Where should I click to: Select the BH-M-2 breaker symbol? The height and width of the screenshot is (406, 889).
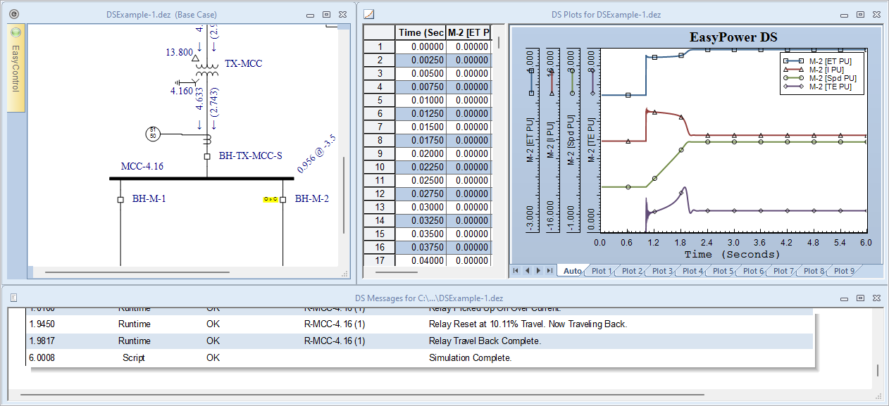(282, 200)
